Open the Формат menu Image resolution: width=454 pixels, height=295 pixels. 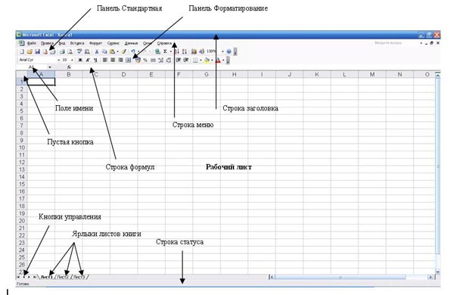pyautogui.click(x=95, y=43)
